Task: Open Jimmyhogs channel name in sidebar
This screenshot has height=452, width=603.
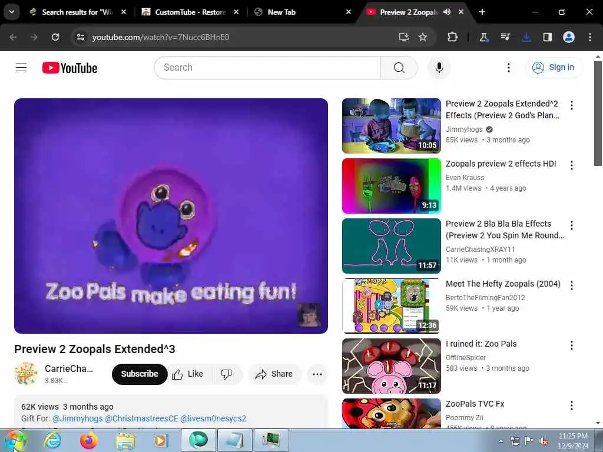Action: [x=464, y=129]
